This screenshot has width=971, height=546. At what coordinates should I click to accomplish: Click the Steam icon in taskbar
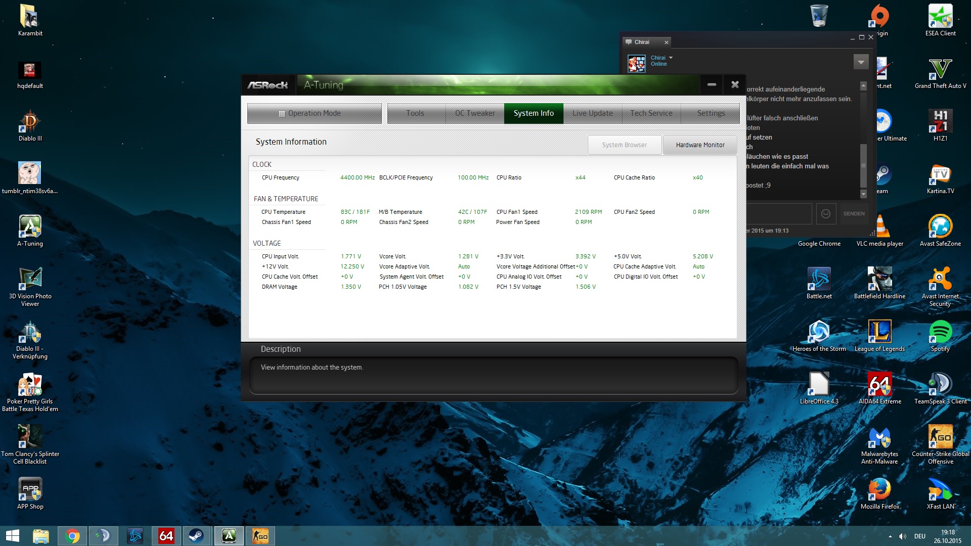196,536
